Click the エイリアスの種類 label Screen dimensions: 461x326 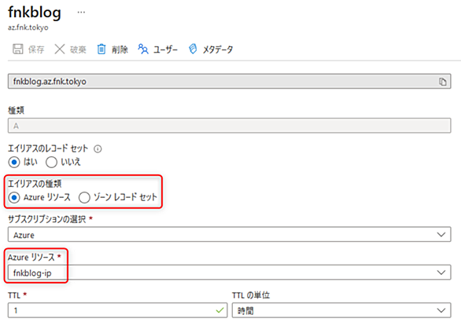coord(35,184)
